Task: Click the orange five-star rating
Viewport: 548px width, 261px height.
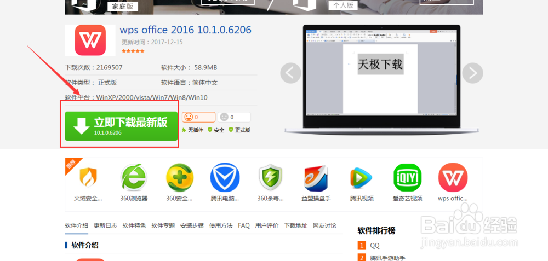Action: point(133,51)
